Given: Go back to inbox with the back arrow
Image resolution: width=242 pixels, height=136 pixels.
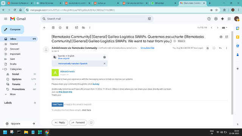Looking at the screenshot, I should click(x=45, y=28).
